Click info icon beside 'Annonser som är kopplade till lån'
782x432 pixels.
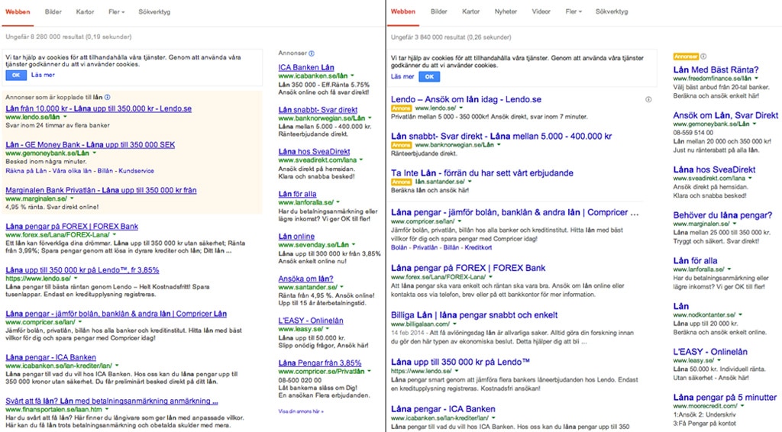point(107,98)
